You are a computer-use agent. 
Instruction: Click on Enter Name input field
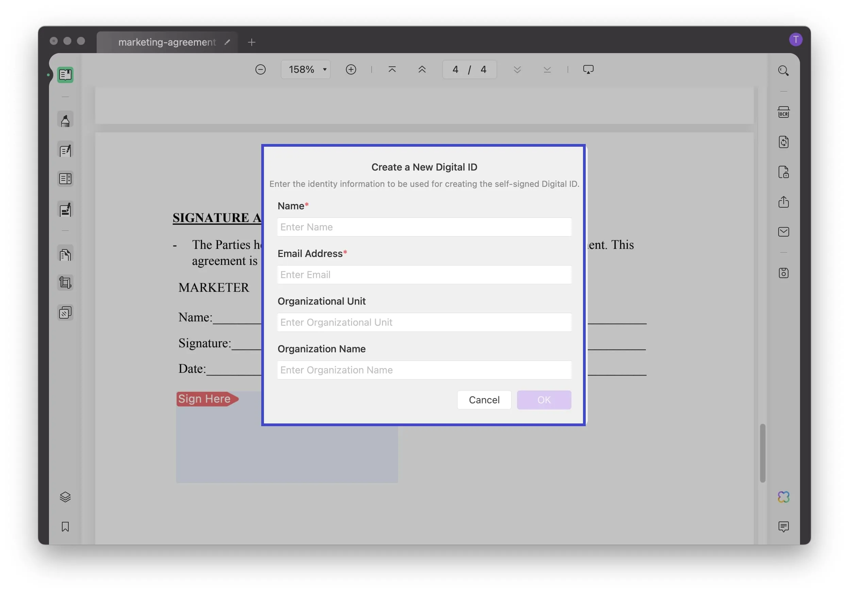point(424,226)
